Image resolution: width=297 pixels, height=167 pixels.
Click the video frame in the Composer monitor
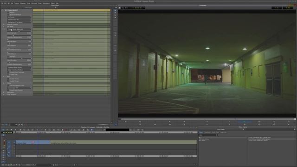207,64
